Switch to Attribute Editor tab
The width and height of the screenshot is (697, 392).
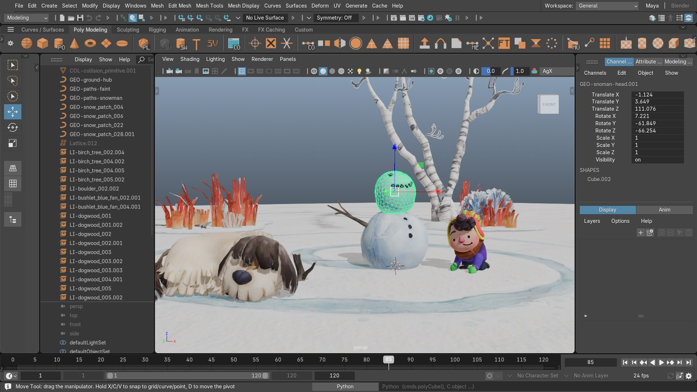[648, 62]
